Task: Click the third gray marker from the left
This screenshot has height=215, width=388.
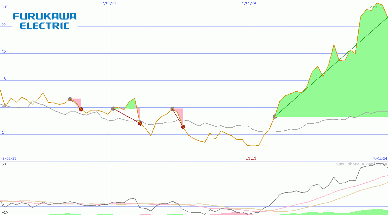Action: 172,109
